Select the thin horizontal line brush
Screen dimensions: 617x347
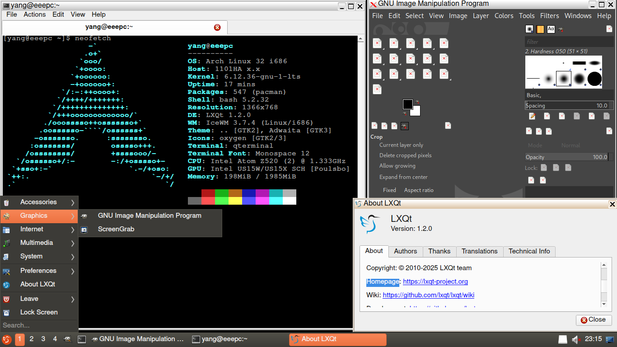(533, 79)
